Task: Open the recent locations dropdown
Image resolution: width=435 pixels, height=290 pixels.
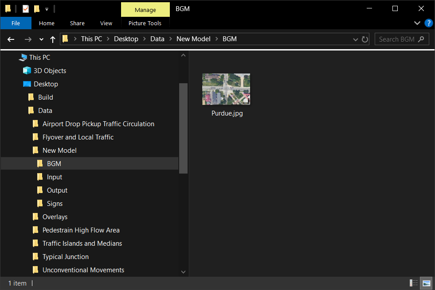Action: [41, 39]
